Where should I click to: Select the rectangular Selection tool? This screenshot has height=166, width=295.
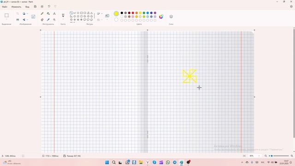(x=6, y=15)
